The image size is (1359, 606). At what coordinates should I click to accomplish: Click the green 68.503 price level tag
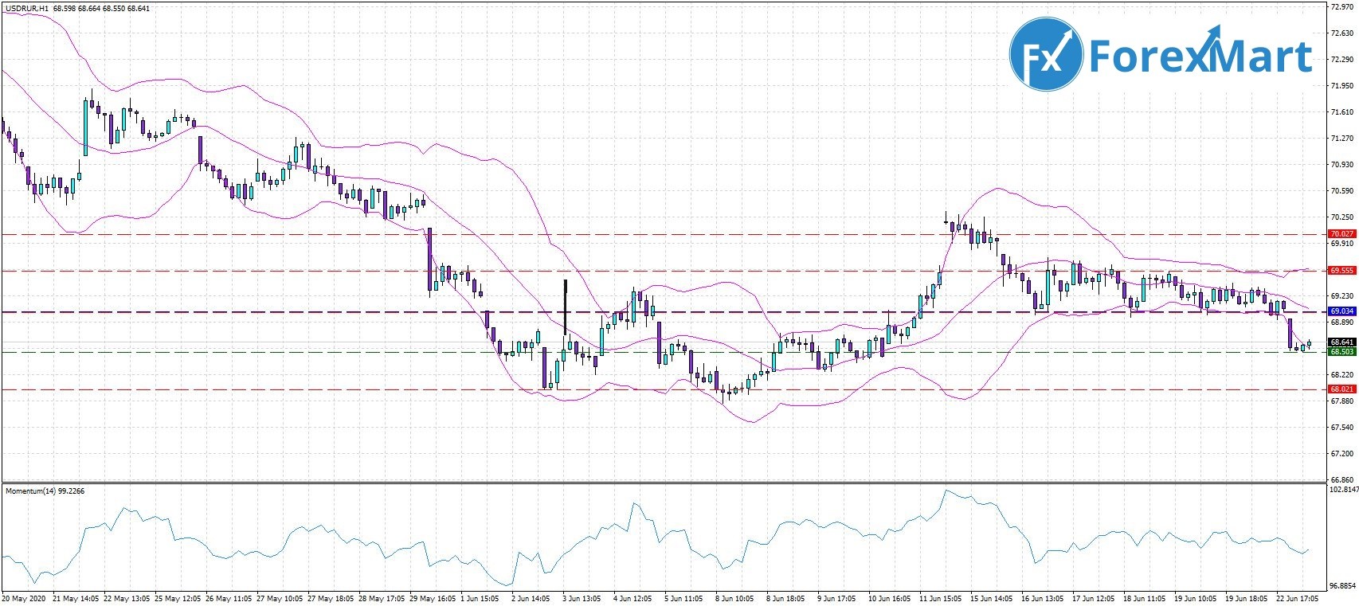[x=1341, y=352]
